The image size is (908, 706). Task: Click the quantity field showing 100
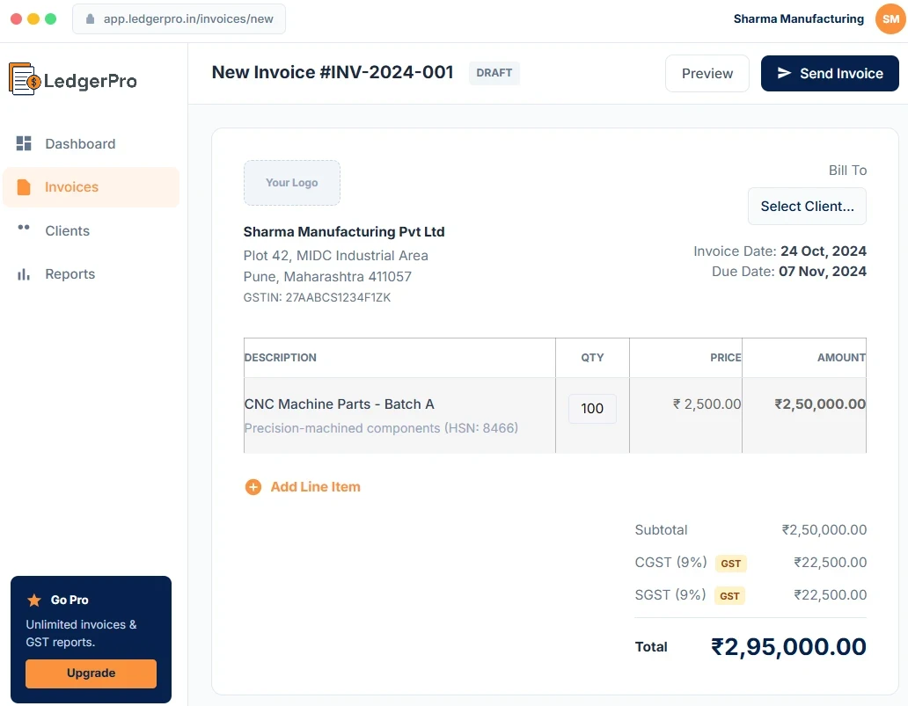pyautogui.click(x=592, y=409)
